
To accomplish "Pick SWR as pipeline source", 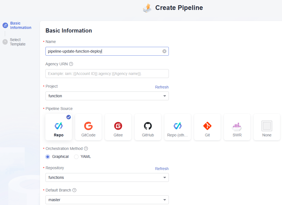I will point(237,127).
